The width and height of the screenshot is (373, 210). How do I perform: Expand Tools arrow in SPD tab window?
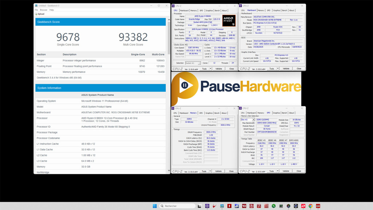(278, 171)
